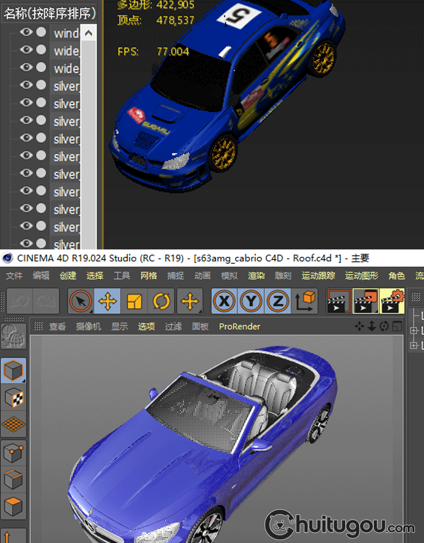424x543 pixels.
Task: Click the blue Mercedes cabrio in viewport
Action: tap(202, 445)
